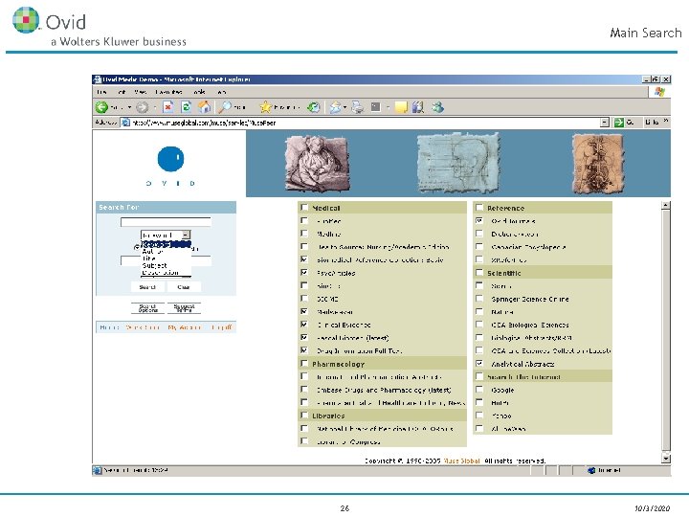The image size is (689, 517).
Task: Check the Libraries category checkbox
Action: coord(304,415)
